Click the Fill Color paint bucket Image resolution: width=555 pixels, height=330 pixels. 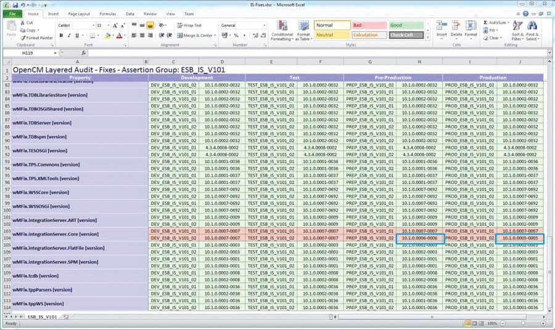(107, 36)
